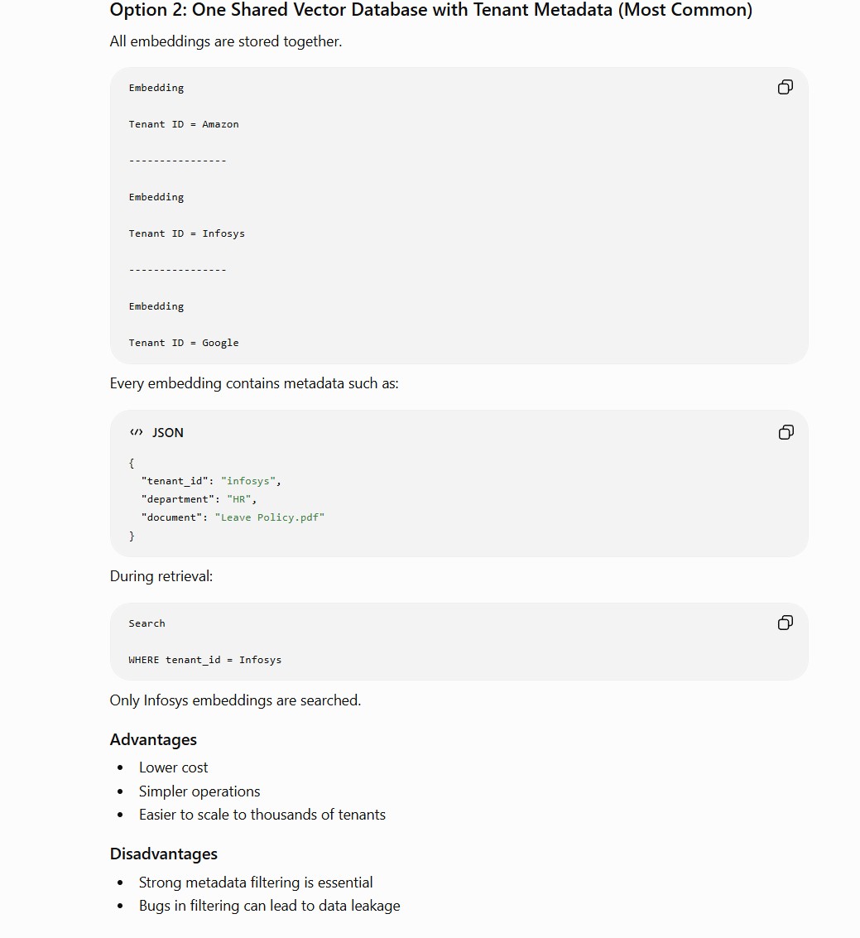Click the 'Tenant ID = Infosys' code line

186,233
